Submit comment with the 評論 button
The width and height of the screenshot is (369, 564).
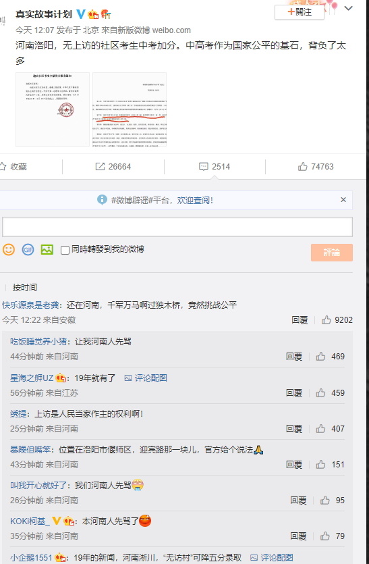(x=332, y=253)
